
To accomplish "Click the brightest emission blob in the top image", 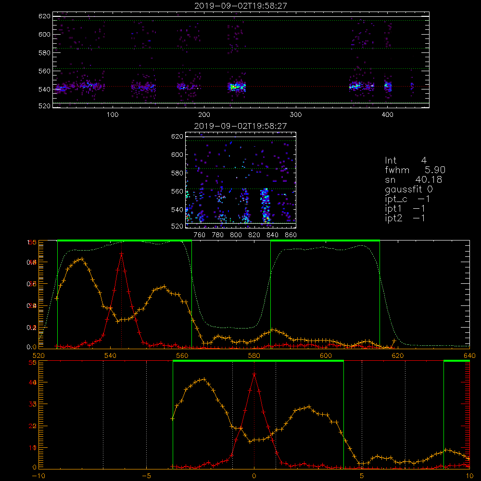I will (x=237, y=87).
